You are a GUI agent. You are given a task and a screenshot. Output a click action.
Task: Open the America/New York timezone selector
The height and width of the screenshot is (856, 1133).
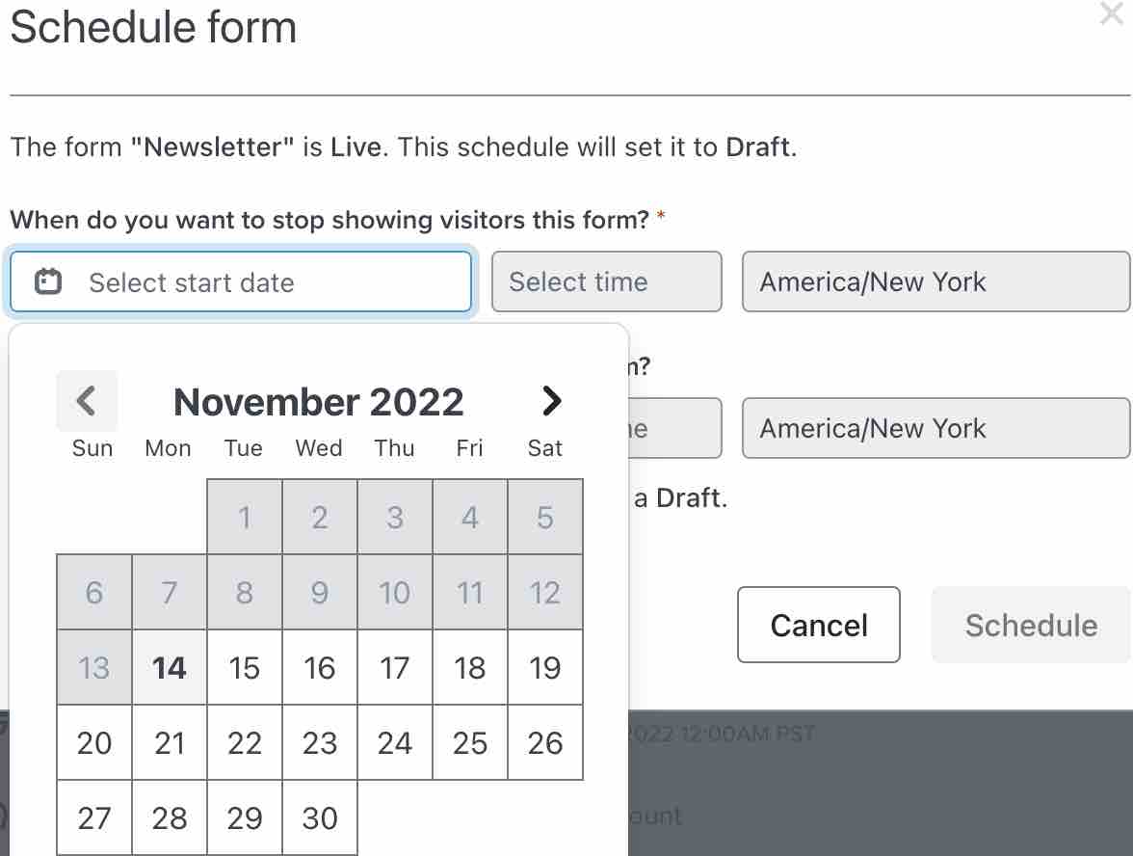[935, 281]
